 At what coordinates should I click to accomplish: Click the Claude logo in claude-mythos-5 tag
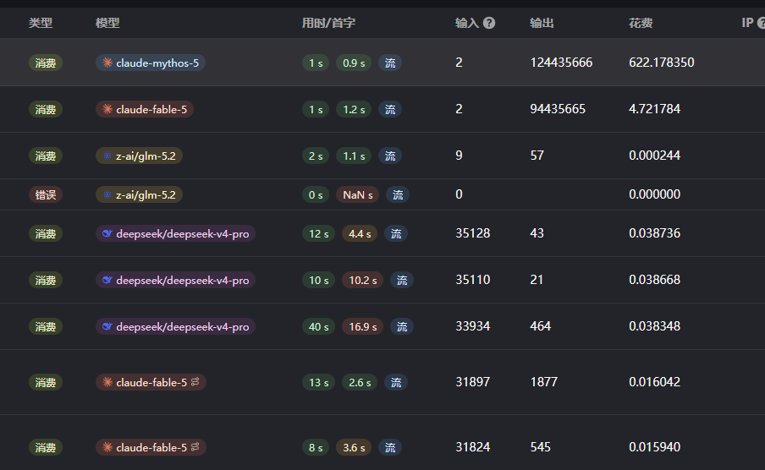(x=107, y=63)
